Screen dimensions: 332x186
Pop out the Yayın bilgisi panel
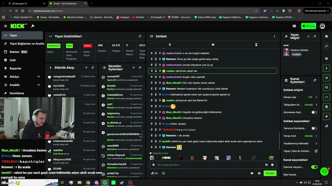tap(315, 36)
